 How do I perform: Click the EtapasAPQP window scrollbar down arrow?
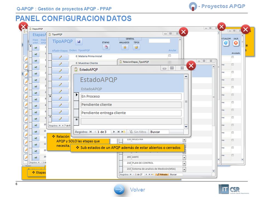(218, 160)
